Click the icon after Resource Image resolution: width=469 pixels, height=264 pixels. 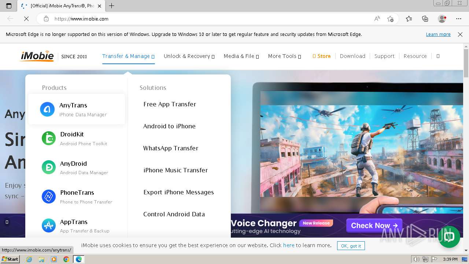pyautogui.click(x=438, y=56)
